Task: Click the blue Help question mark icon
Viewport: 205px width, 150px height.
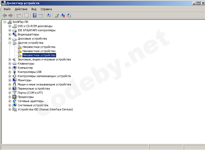Action: tap(35, 15)
